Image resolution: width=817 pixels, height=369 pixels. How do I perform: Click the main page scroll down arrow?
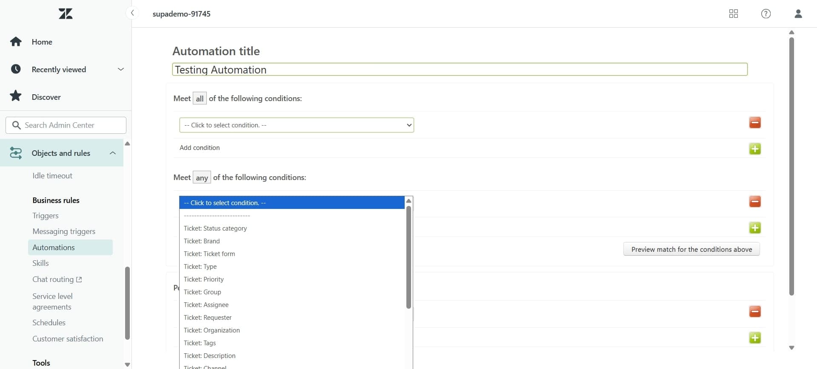click(791, 348)
